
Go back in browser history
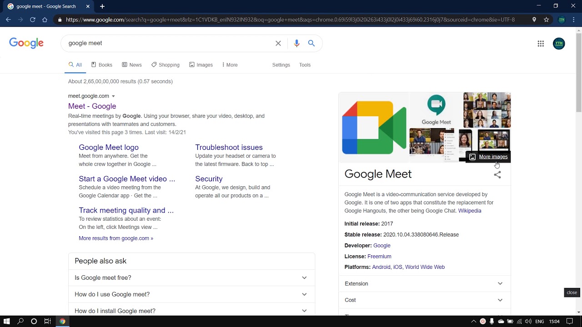[x=8, y=20]
